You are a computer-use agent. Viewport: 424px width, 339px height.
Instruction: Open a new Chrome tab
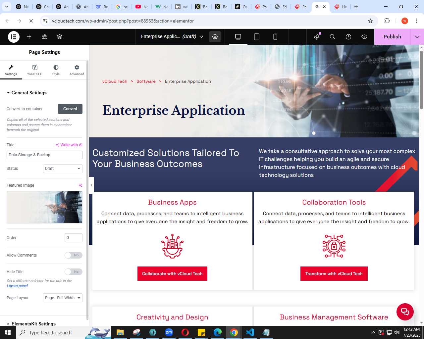(356, 7)
